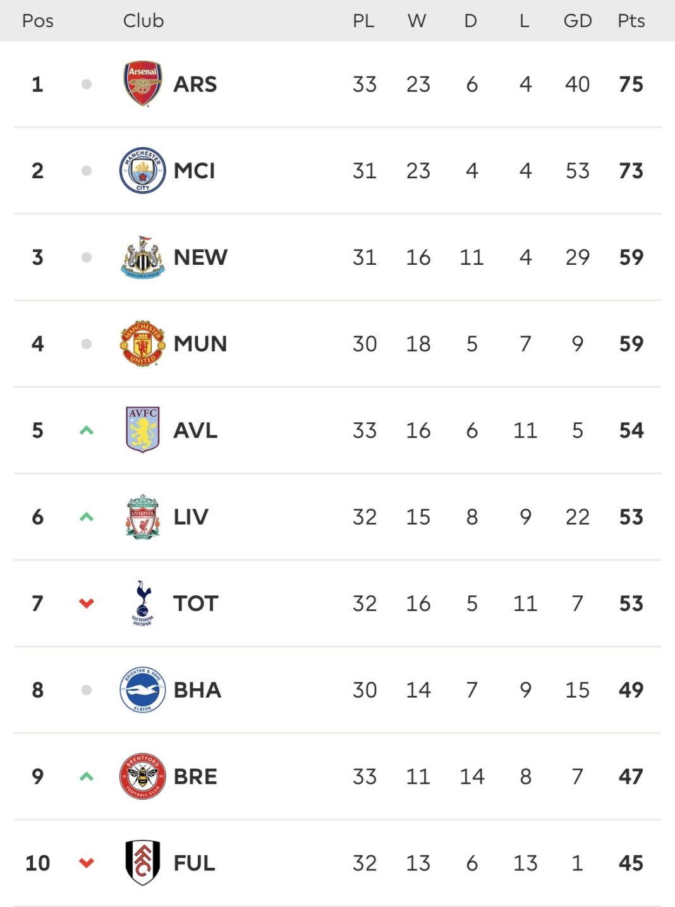Select Liverpool's 53 points value
This screenshot has width=675, height=907.
(631, 517)
